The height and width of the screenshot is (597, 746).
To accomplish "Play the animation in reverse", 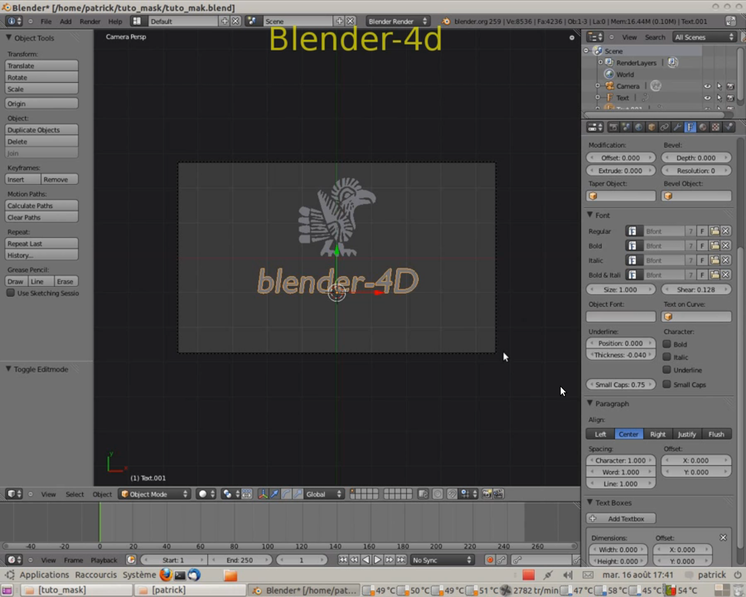I will 366,560.
